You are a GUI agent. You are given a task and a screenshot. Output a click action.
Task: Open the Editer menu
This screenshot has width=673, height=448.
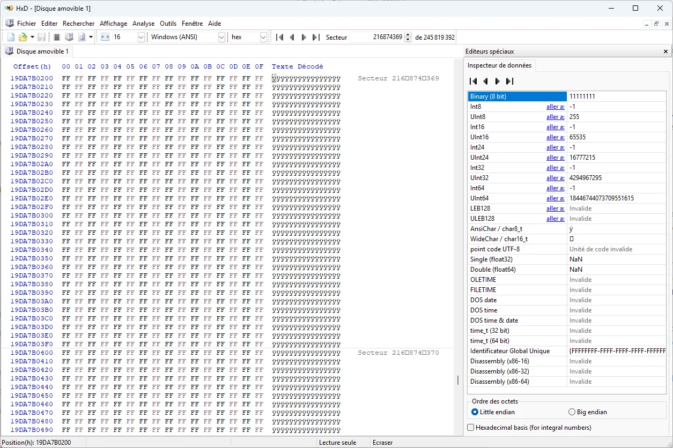[49, 24]
